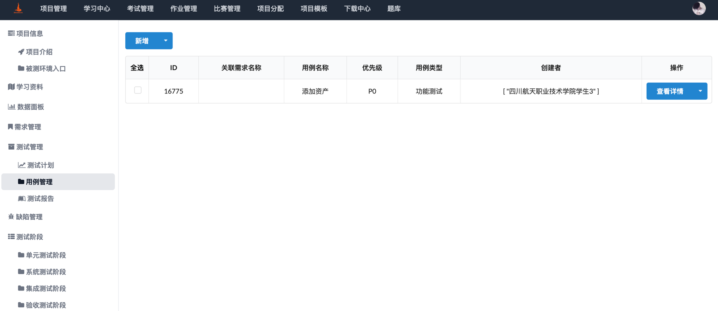Viewport: 718px width, 311px height.
Task: Click the 项目信息 list icon
Action: tap(11, 33)
